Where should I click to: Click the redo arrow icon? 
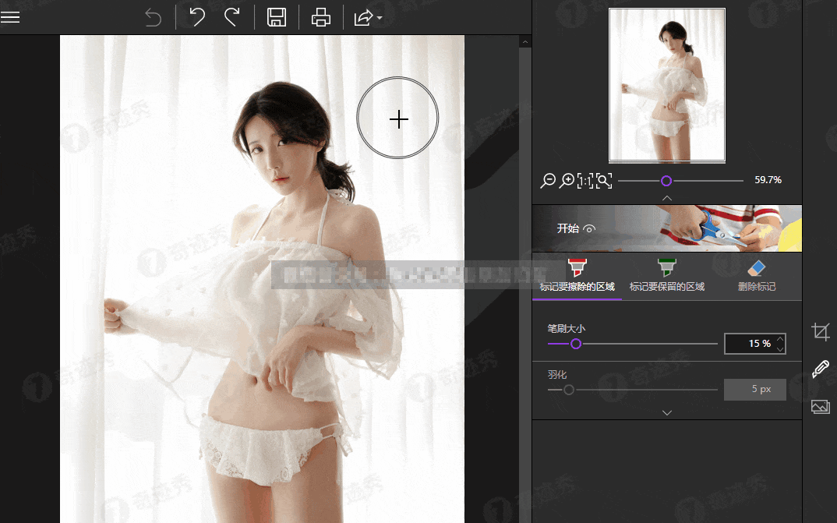pyautogui.click(x=231, y=17)
